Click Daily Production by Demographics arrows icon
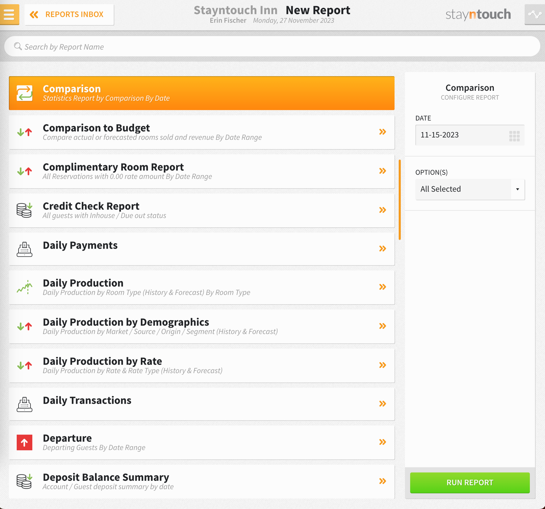Viewport: 545px width, 509px height. 25,326
